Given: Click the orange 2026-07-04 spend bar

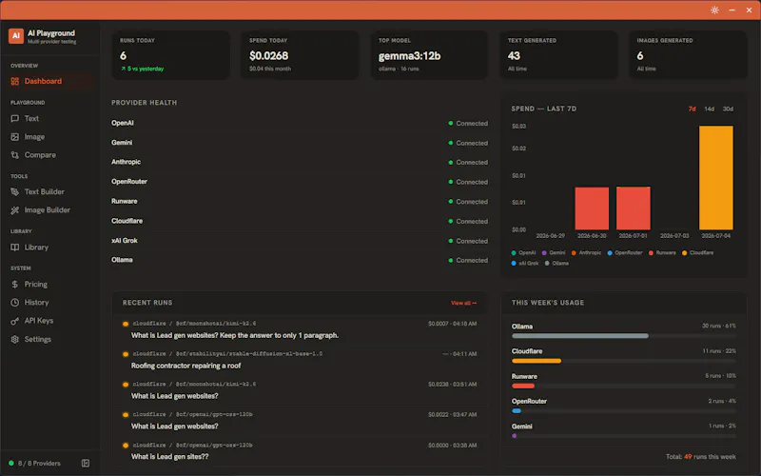Looking at the screenshot, I should pyautogui.click(x=716, y=178).
